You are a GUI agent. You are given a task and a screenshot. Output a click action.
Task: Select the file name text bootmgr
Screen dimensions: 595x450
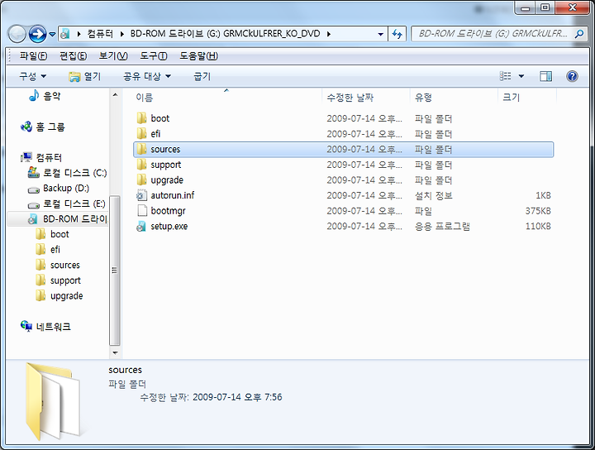[x=168, y=211]
